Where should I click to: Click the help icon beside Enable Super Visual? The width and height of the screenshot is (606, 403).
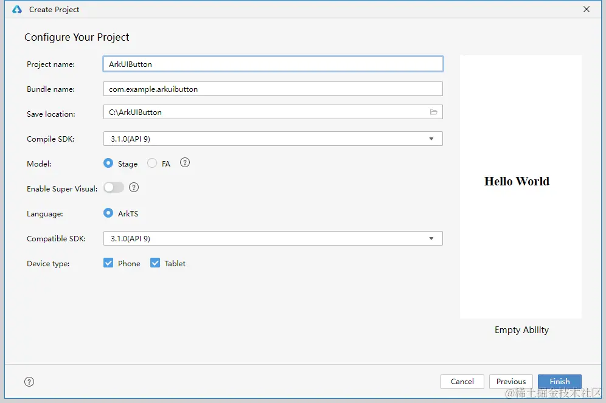[x=134, y=188]
